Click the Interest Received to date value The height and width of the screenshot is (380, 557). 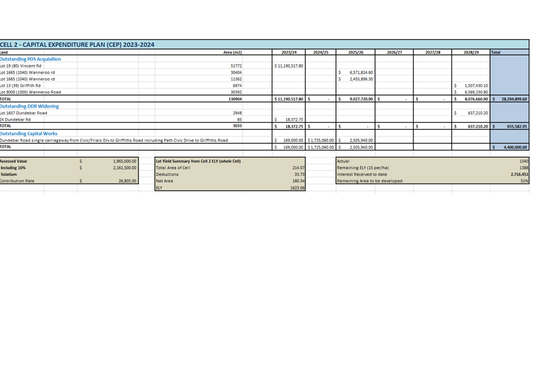[x=519, y=174]
